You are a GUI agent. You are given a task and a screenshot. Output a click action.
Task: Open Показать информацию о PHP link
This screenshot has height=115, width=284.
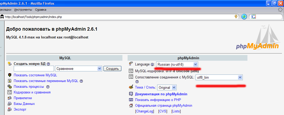point(158,100)
